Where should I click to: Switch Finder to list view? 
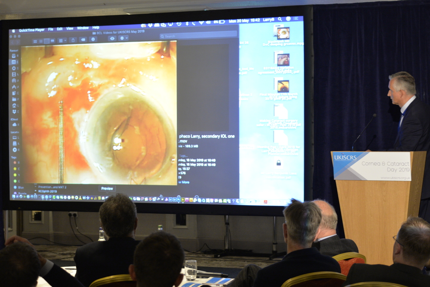41,41
